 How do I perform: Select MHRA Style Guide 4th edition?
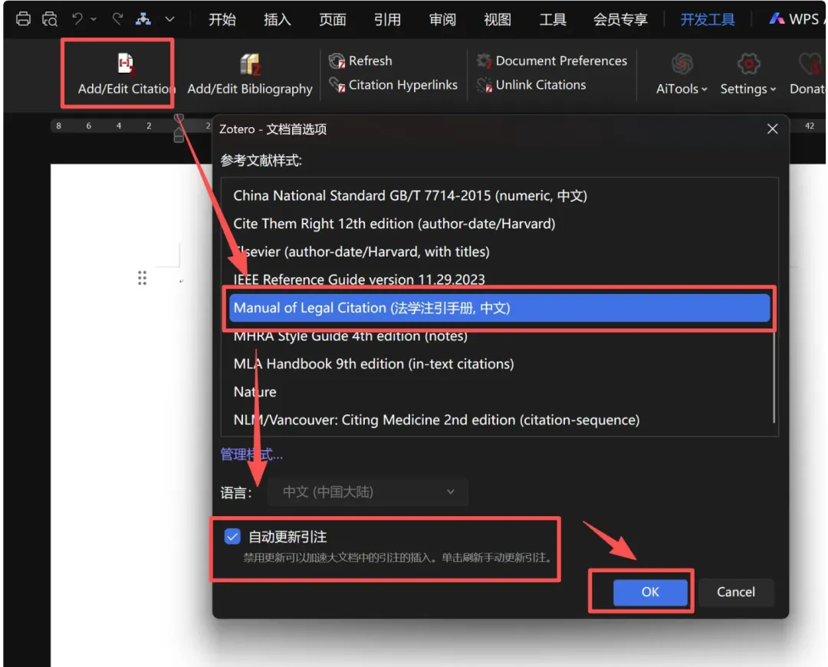[499, 336]
